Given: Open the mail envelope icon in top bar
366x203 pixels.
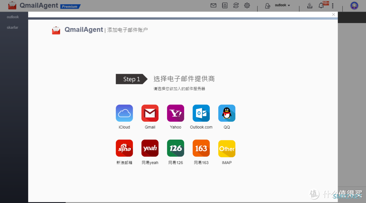Looking at the screenshot, I should [x=213, y=5].
